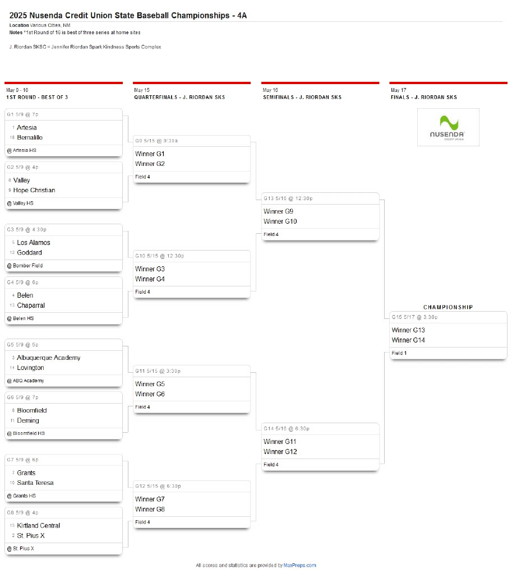This screenshot has width=512, height=574.
Task: Select St. Pius X team name
Action: tap(31, 536)
